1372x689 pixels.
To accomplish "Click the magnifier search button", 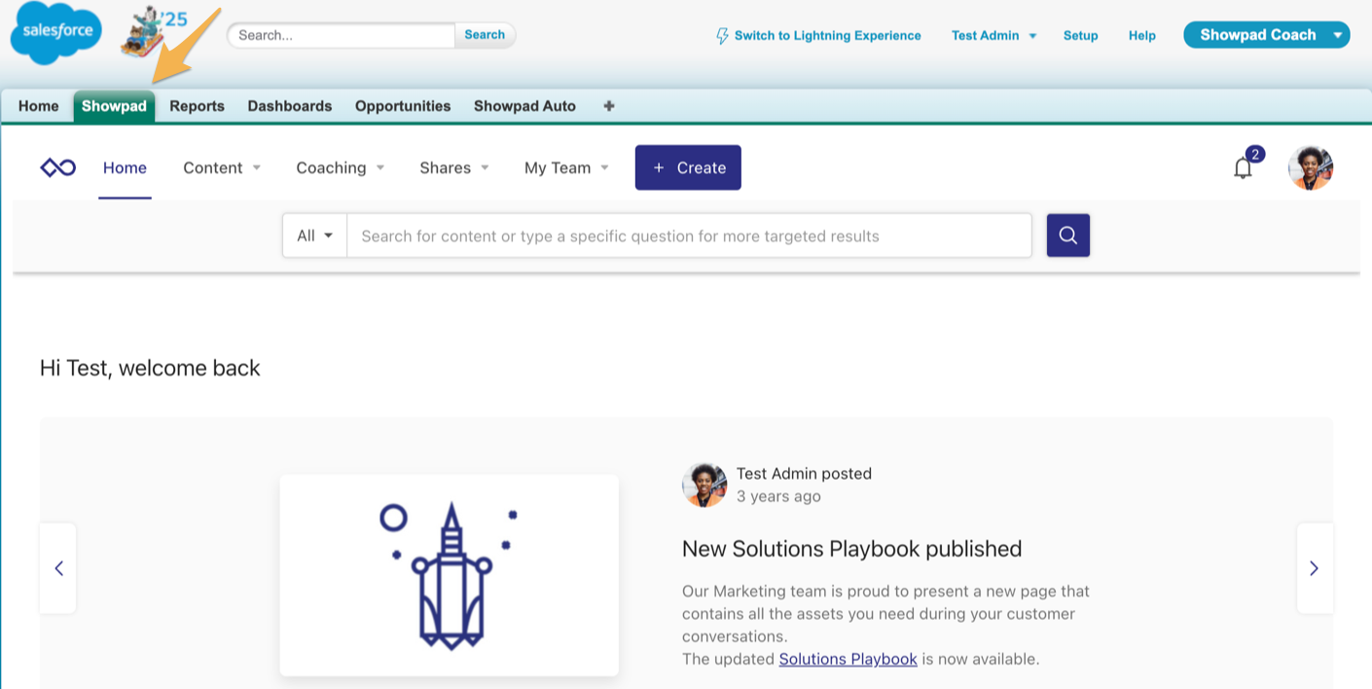I will click(x=1068, y=236).
